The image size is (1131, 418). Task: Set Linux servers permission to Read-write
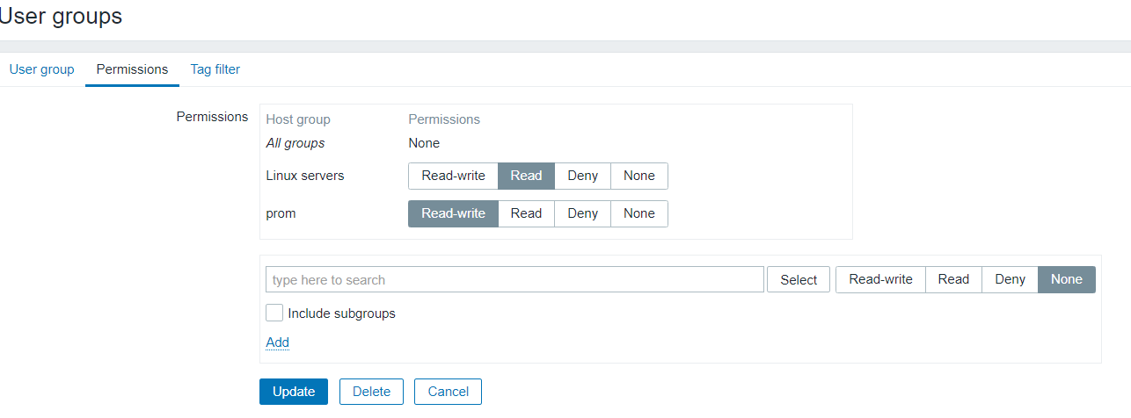(453, 176)
